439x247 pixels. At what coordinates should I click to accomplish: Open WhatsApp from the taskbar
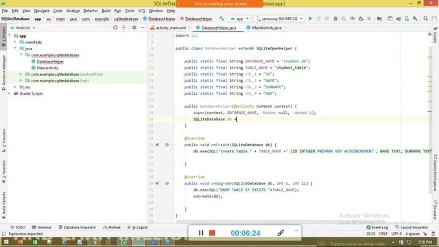[x=123, y=242]
